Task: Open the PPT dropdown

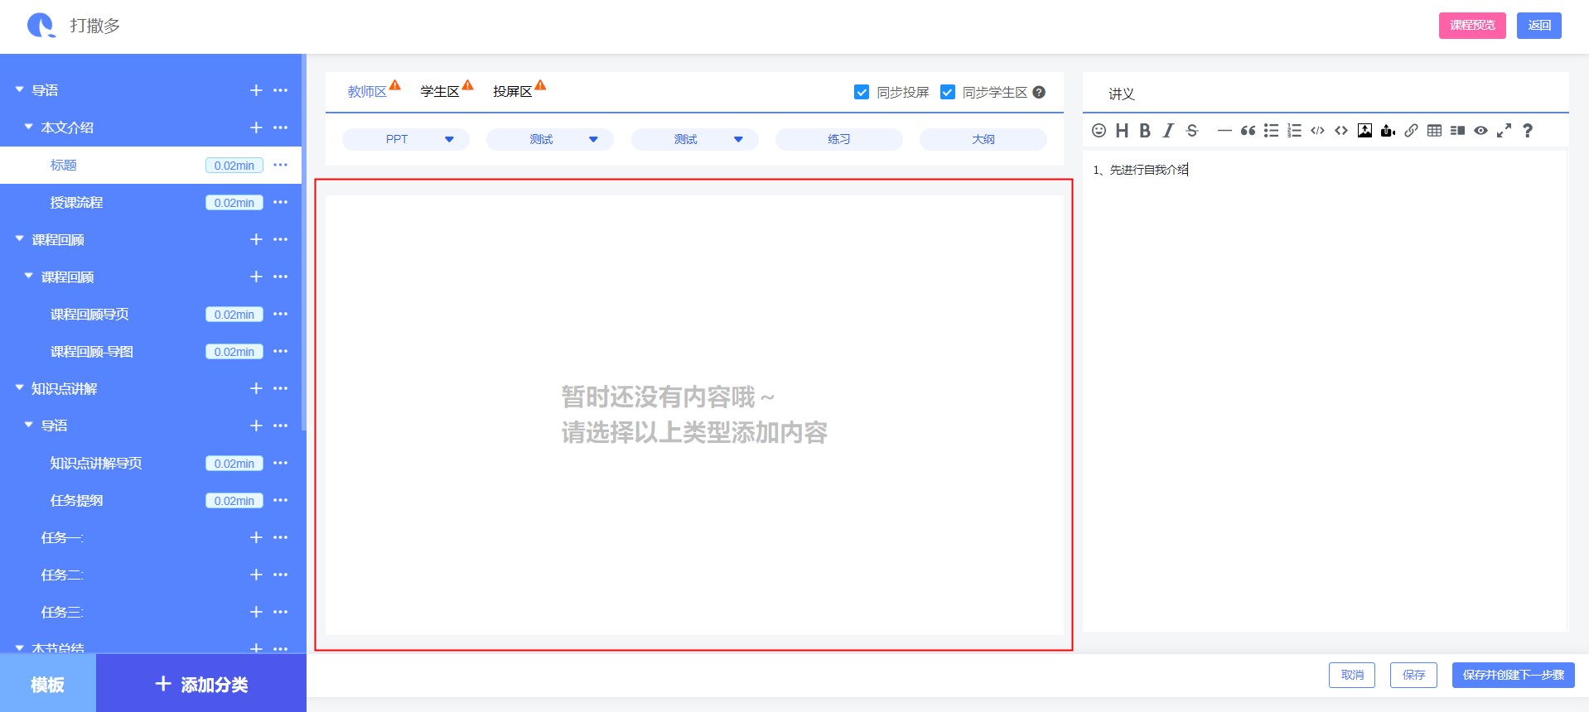Action: 406,139
